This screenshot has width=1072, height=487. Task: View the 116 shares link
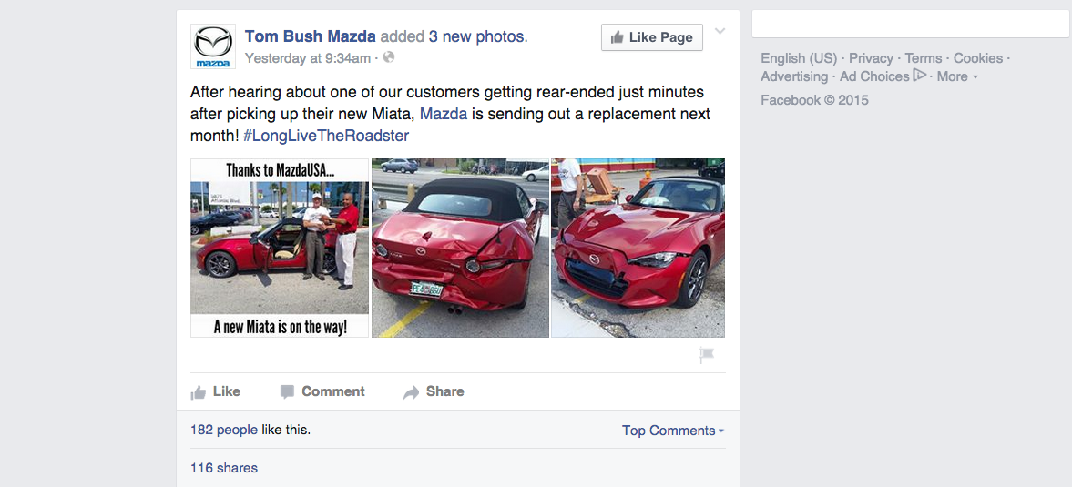224,468
